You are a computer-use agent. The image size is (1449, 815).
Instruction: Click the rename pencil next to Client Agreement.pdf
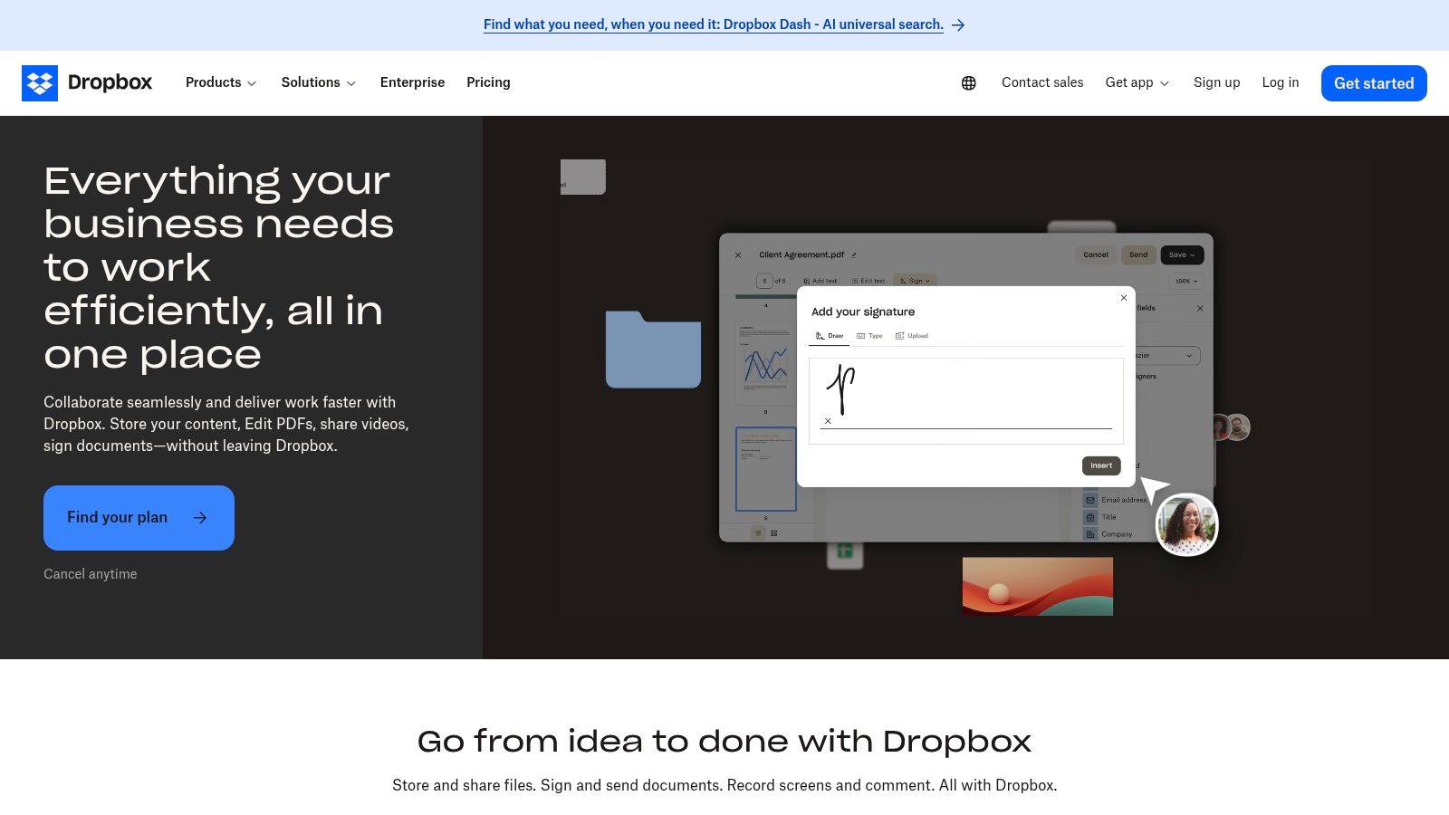tap(854, 255)
